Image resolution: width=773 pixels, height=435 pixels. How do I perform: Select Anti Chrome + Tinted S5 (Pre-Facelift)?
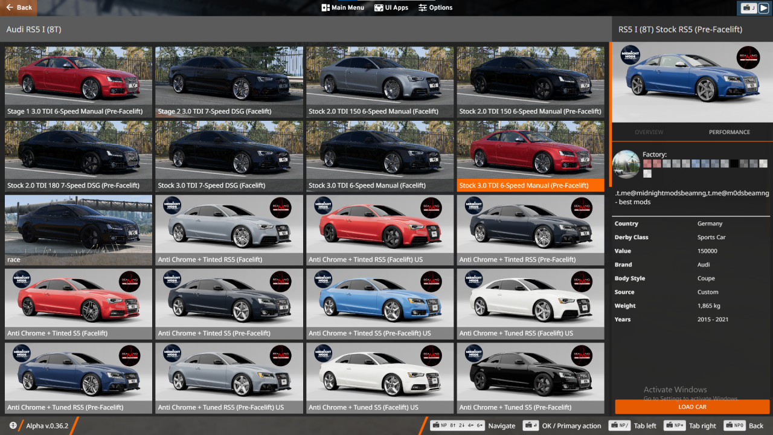[229, 304]
